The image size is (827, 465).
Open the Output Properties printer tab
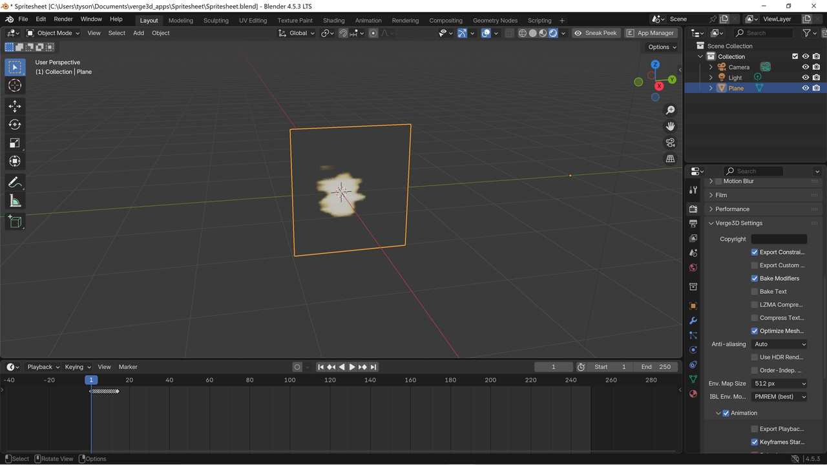click(x=693, y=222)
